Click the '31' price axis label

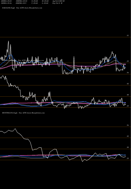point(128,35)
